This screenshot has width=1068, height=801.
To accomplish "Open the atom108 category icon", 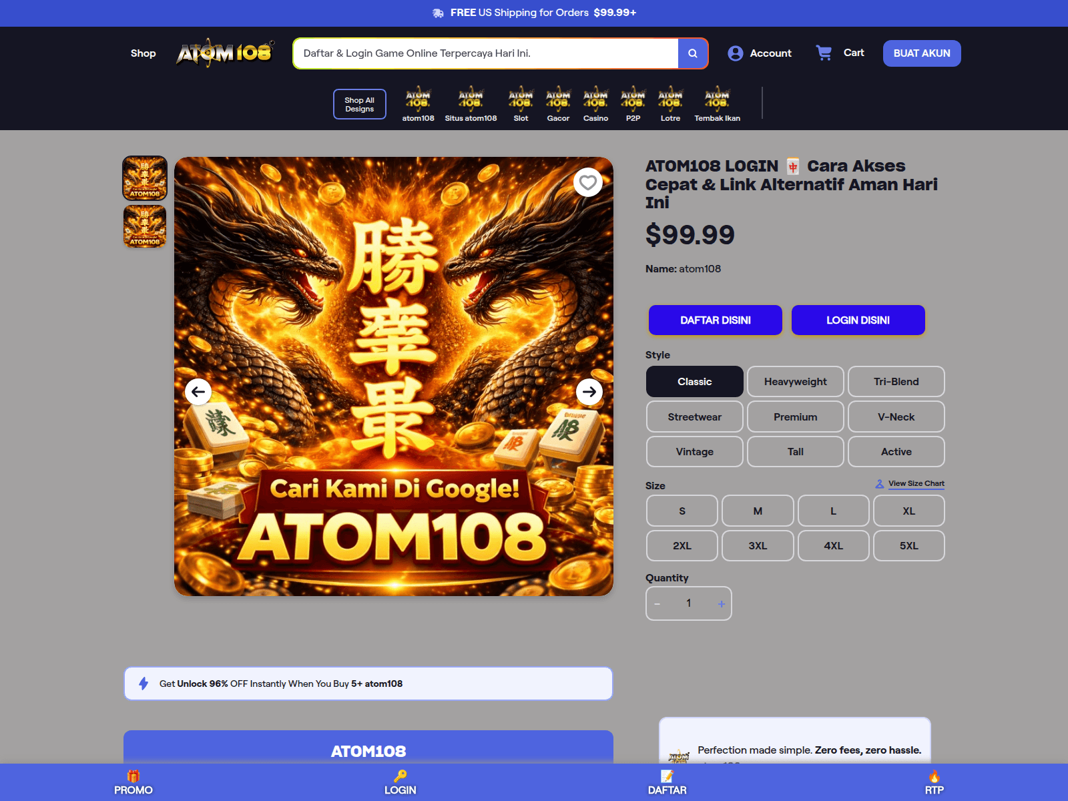I will point(419,99).
